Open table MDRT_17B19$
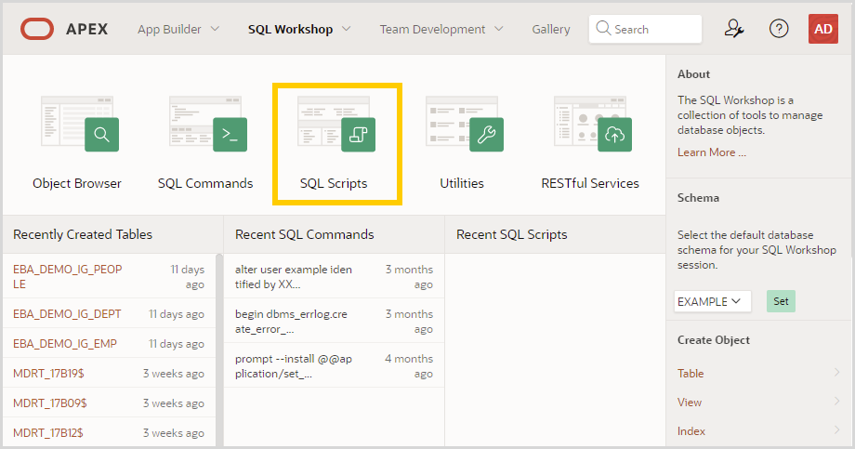Screen dimensions: 855x449 tap(48, 373)
